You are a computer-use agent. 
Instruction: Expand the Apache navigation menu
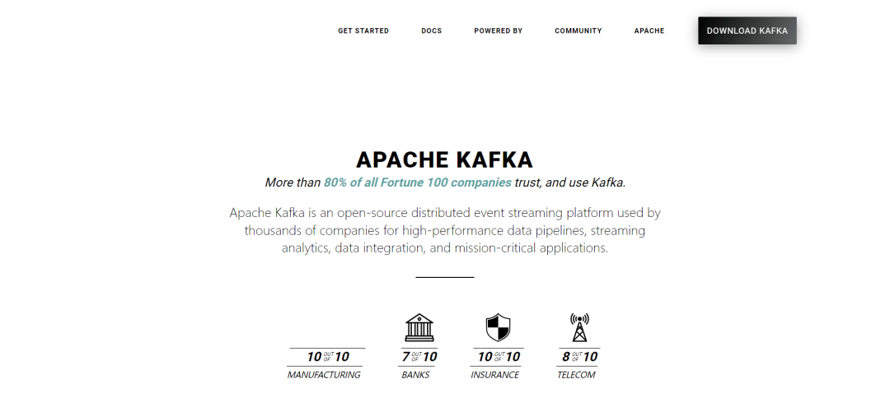pyautogui.click(x=649, y=30)
